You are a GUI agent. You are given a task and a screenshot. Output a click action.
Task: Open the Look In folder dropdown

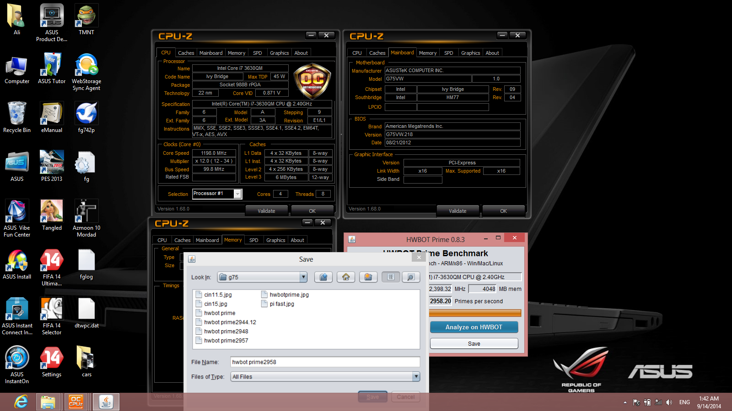[303, 277]
